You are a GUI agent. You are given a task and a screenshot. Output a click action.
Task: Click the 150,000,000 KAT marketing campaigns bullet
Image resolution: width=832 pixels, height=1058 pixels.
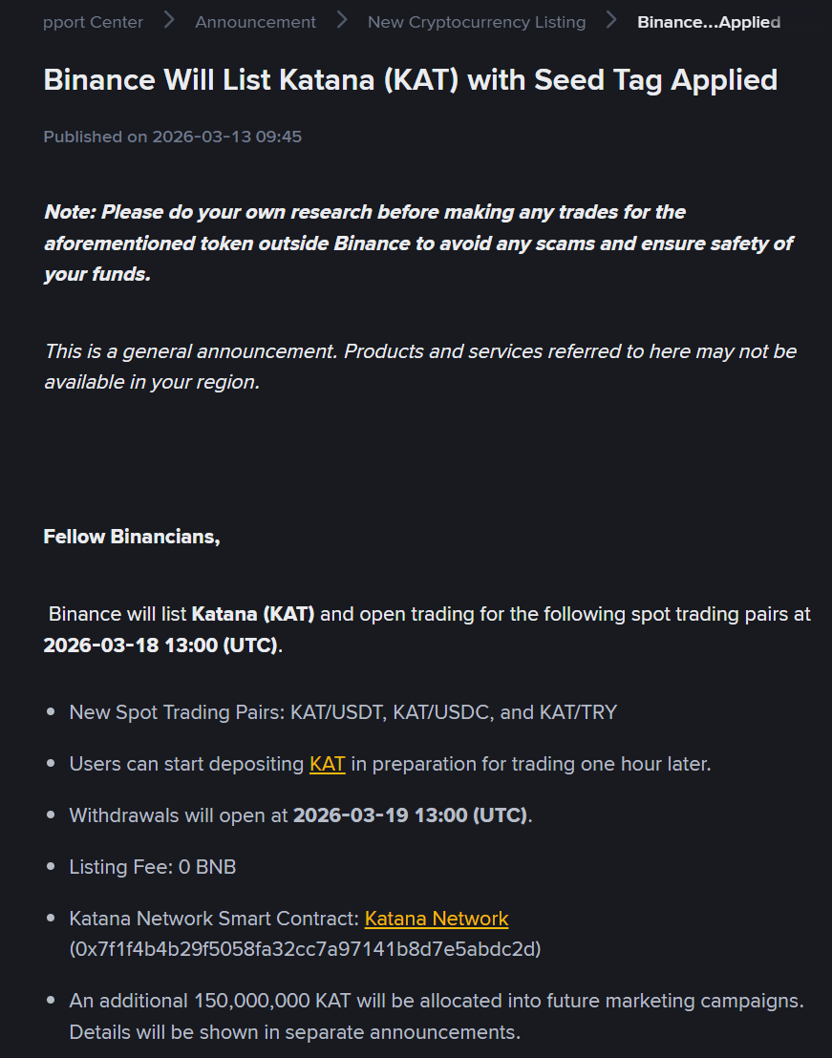click(437, 1002)
